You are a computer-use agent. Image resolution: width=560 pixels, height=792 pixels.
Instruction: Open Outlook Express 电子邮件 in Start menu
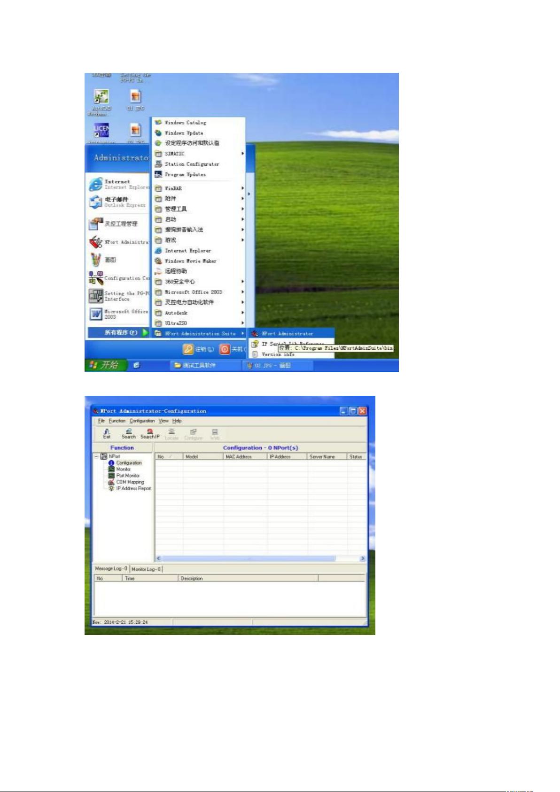(118, 202)
